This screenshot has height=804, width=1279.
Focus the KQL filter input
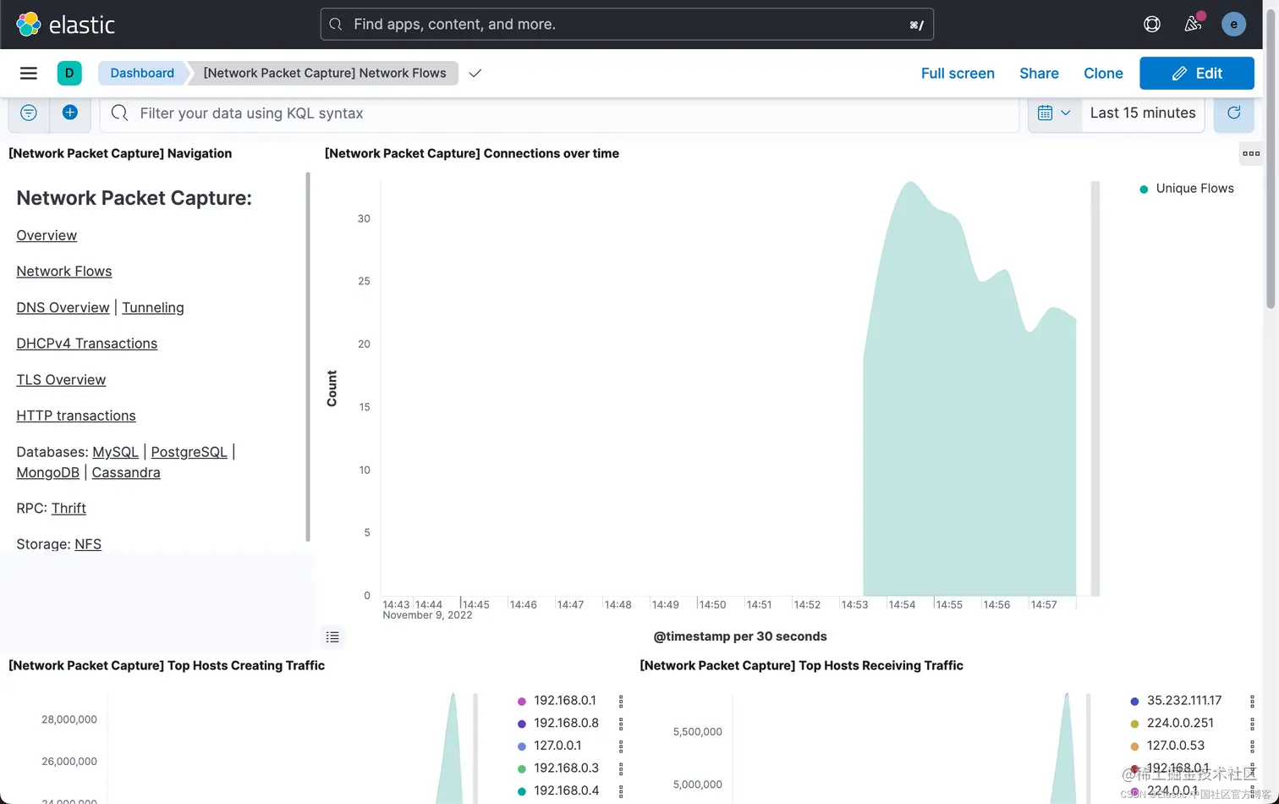559,113
